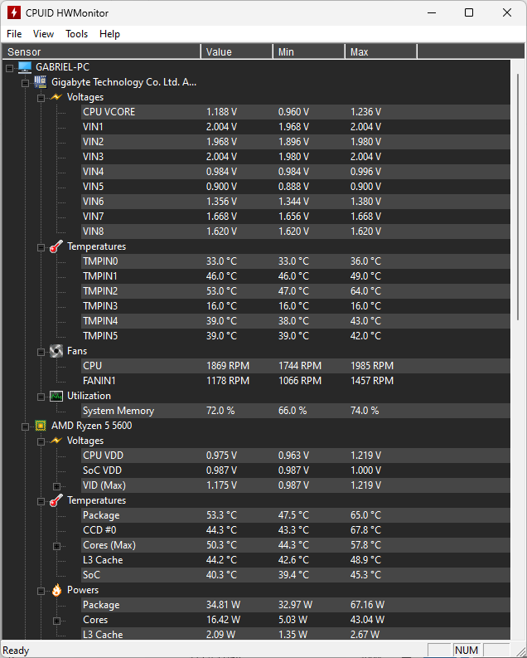The height and width of the screenshot is (658, 527).
Task: Collapse the Utilization group
Action: (41, 397)
